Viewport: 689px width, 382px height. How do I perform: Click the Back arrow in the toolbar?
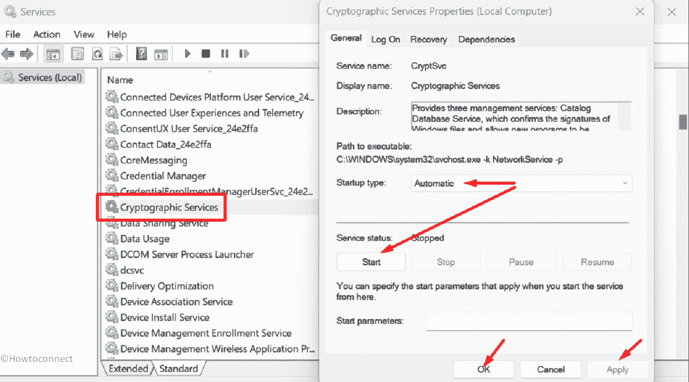tap(8, 53)
